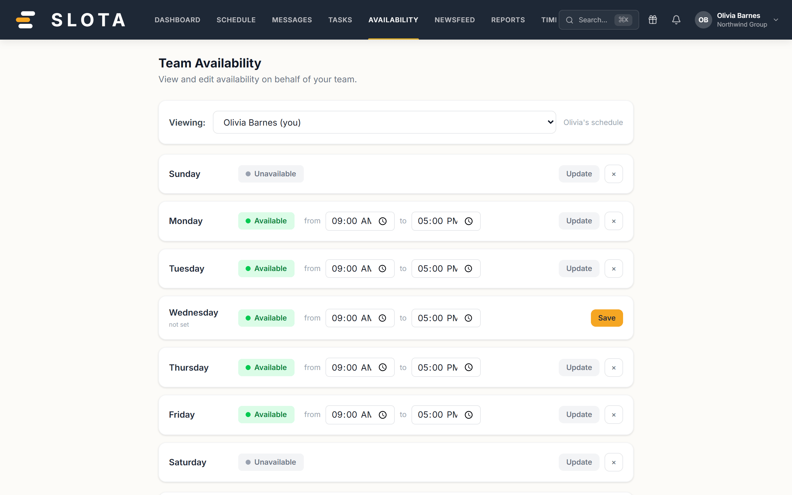Image resolution: width=792 pixels, height=495 pixels.
Task: Click the Slota logo icon
Action: [x=26, y=19]
